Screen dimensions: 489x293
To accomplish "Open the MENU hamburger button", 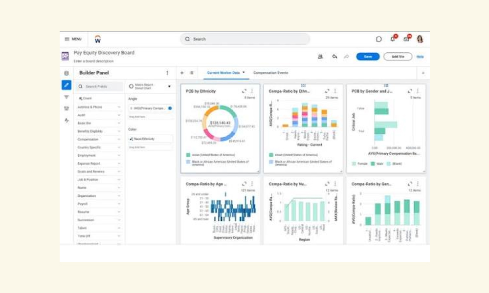I will [73, 39].
